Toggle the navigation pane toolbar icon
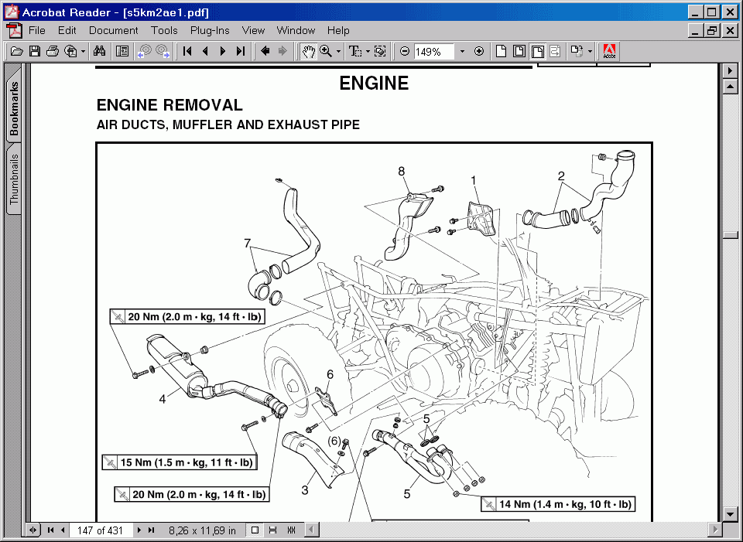Viewport: 743px width, 542px height. 122,51
